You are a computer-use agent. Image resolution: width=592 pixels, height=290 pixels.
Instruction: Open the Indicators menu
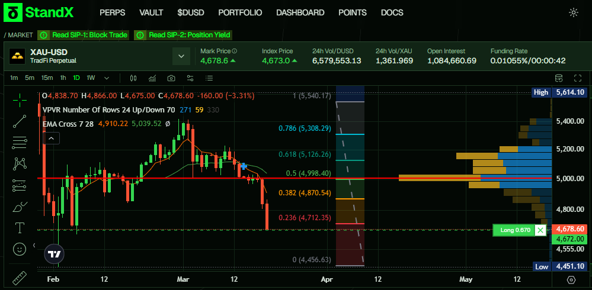[152, 79]
